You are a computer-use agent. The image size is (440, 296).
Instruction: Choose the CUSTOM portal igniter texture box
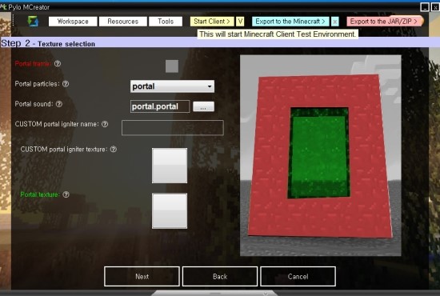pyautogui.click(x=170, y=166)
